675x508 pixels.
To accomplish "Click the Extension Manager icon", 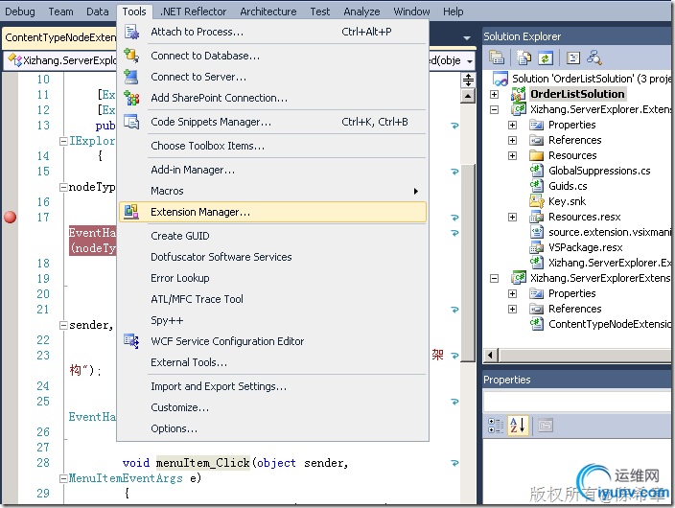I will [131, 212].
